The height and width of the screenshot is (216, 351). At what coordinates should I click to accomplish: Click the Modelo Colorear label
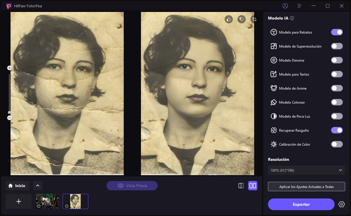click(x=292, y=103)
